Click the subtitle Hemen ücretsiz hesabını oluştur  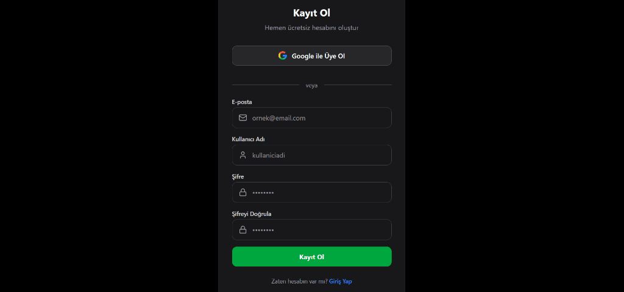pos(311,28)
